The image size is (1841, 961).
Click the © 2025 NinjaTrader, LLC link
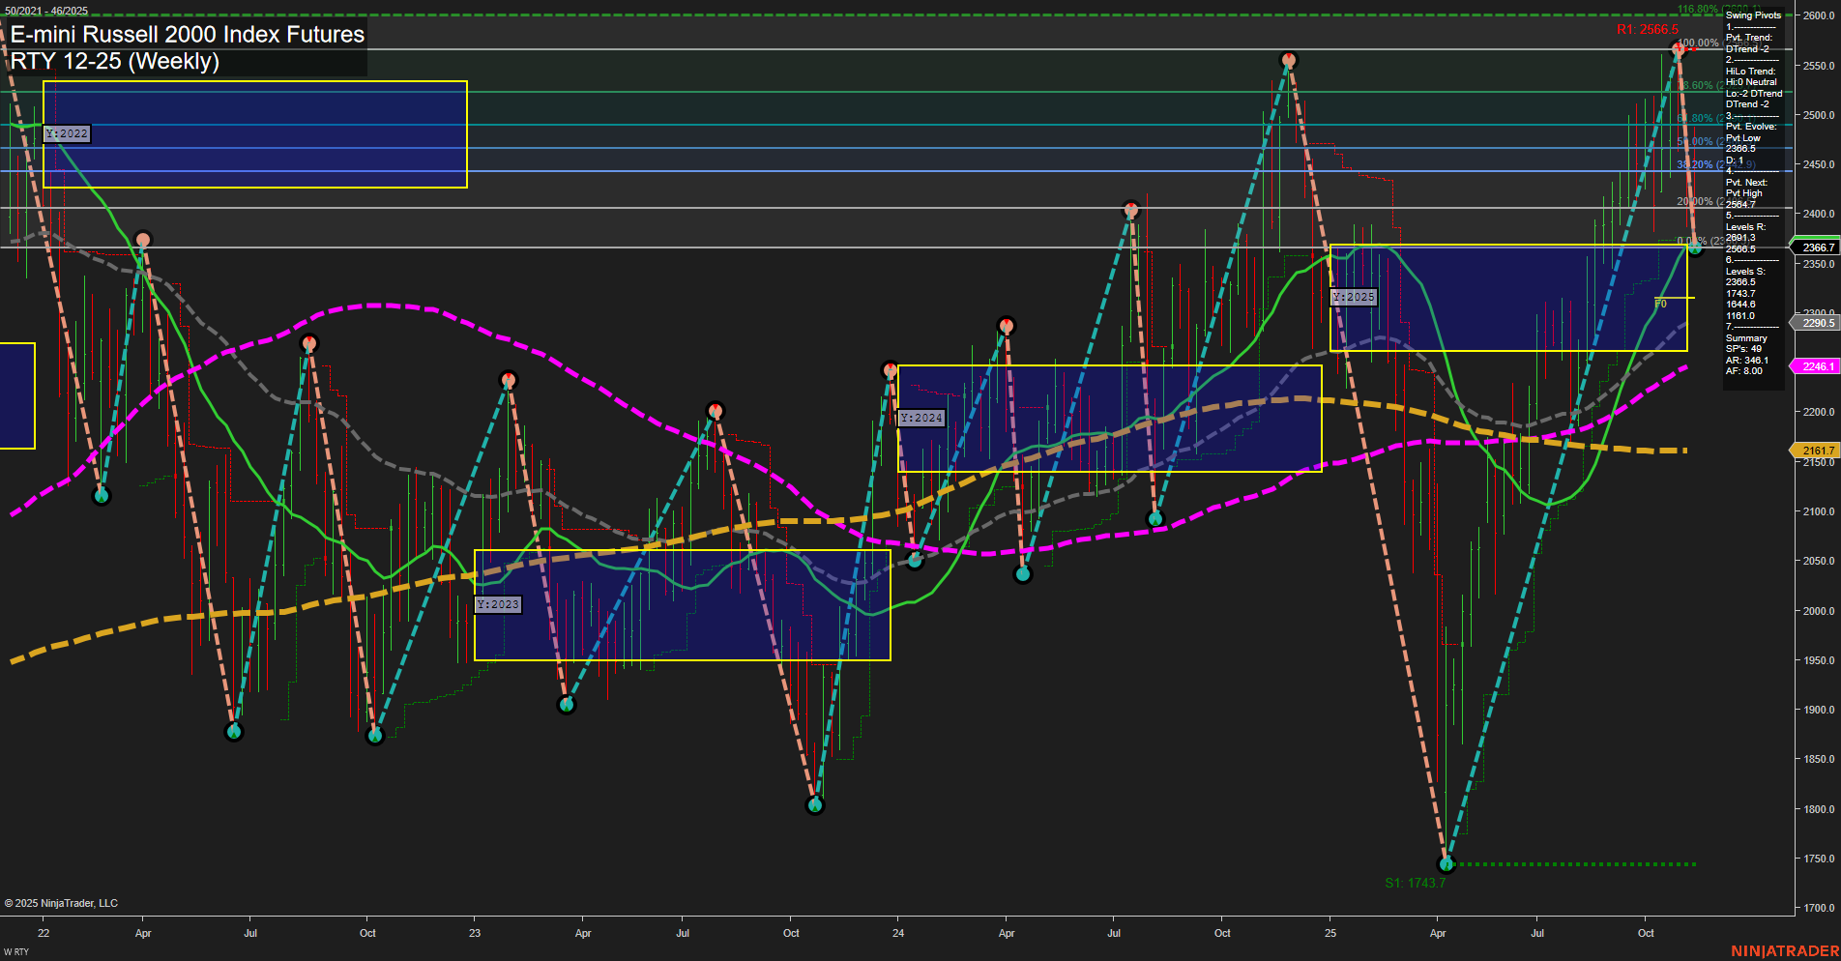tap(63, 903)
